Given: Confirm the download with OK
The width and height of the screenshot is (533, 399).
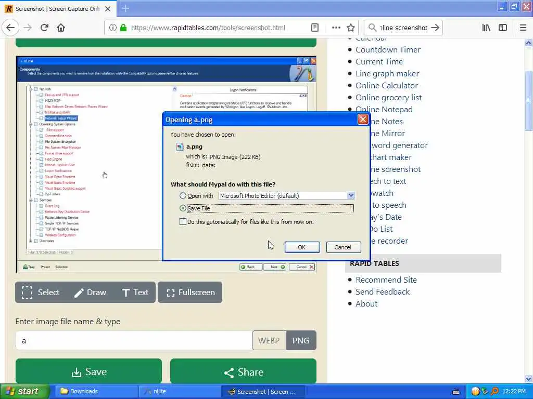Looking at the screenshot, I should tap(302, 247).
